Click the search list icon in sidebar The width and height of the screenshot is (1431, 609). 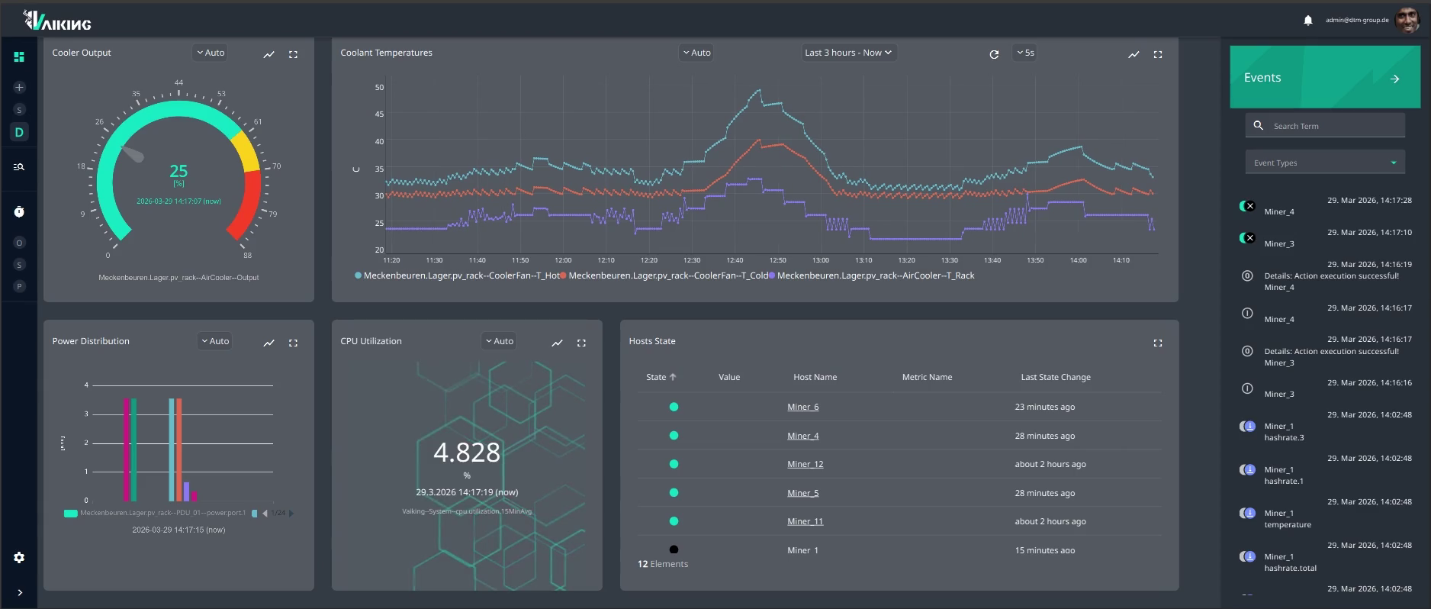[19, 166]
